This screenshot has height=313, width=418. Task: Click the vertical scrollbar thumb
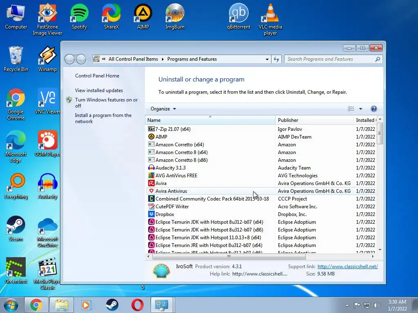coord(380,134)
